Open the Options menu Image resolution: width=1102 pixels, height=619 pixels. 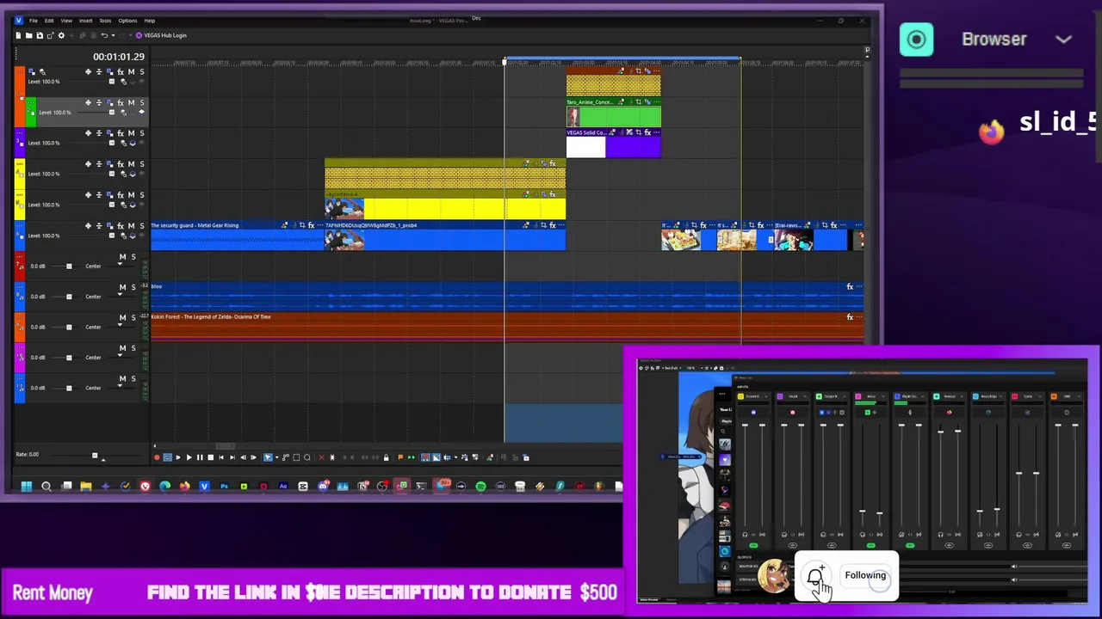click(127, 21)
